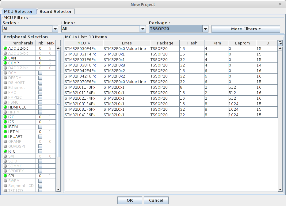Toggle the DFSDM checkbox
Screen dimensions: 286x206
40,78
